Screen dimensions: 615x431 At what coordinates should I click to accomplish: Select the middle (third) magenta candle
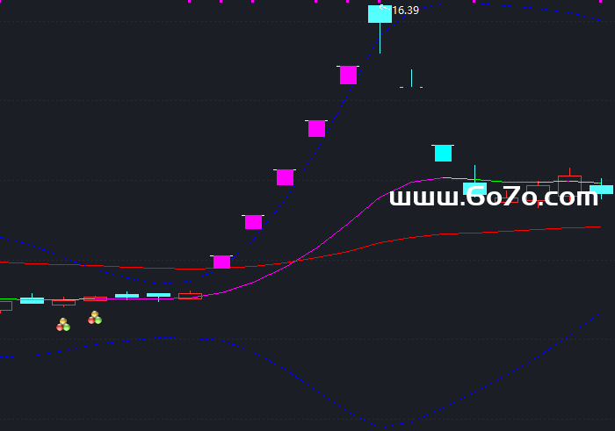[285, 177]
